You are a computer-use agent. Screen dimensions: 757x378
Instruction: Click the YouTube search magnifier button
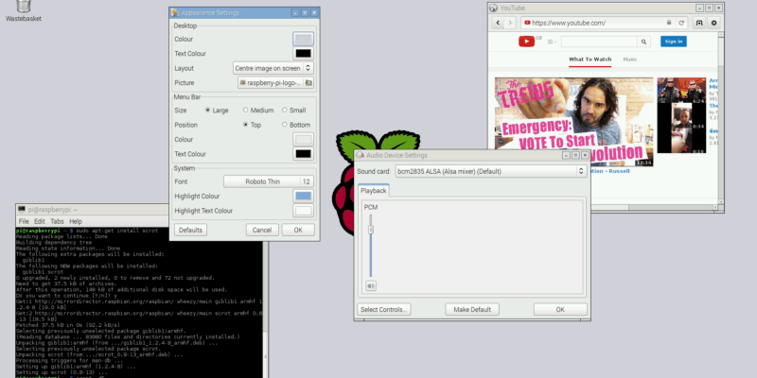coord(643,42)
